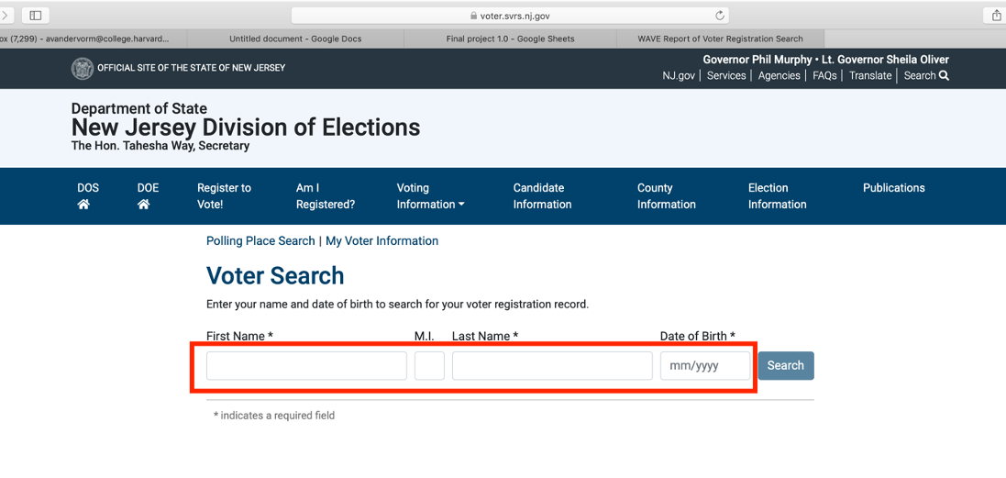Switch to Untitled document Google Docs tab
This screenshot has width=1006, height=478.
point(295,39)
